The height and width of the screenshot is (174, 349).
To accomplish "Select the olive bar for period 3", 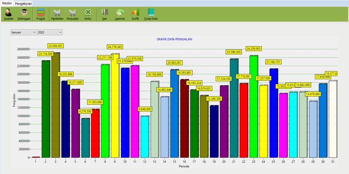I will 56,105.
